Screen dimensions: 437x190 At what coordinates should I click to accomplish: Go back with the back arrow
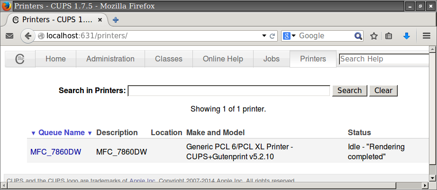point(27,36)
